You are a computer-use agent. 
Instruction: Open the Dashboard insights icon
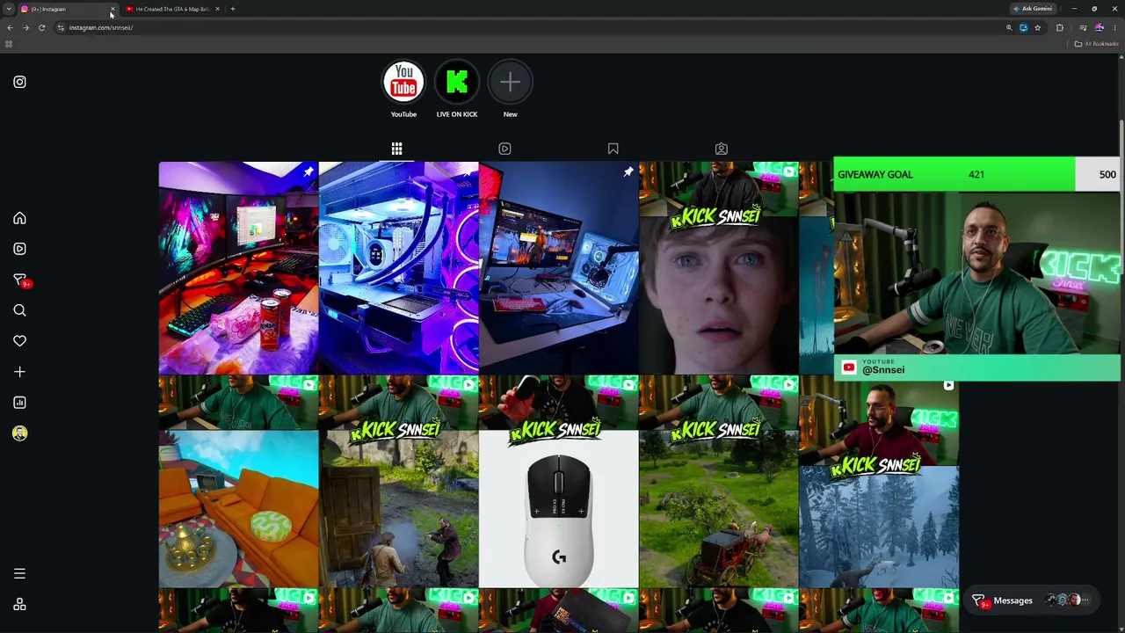pyautogui.click(x=19, y=403)
